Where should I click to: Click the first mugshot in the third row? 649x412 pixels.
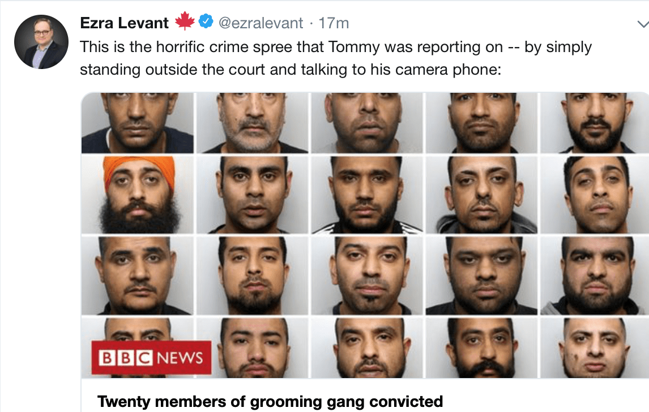coord(138,276)
